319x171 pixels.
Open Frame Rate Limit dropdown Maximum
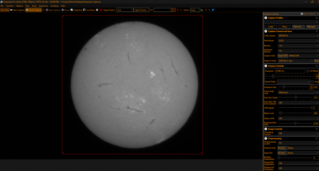tap(298, 92)
